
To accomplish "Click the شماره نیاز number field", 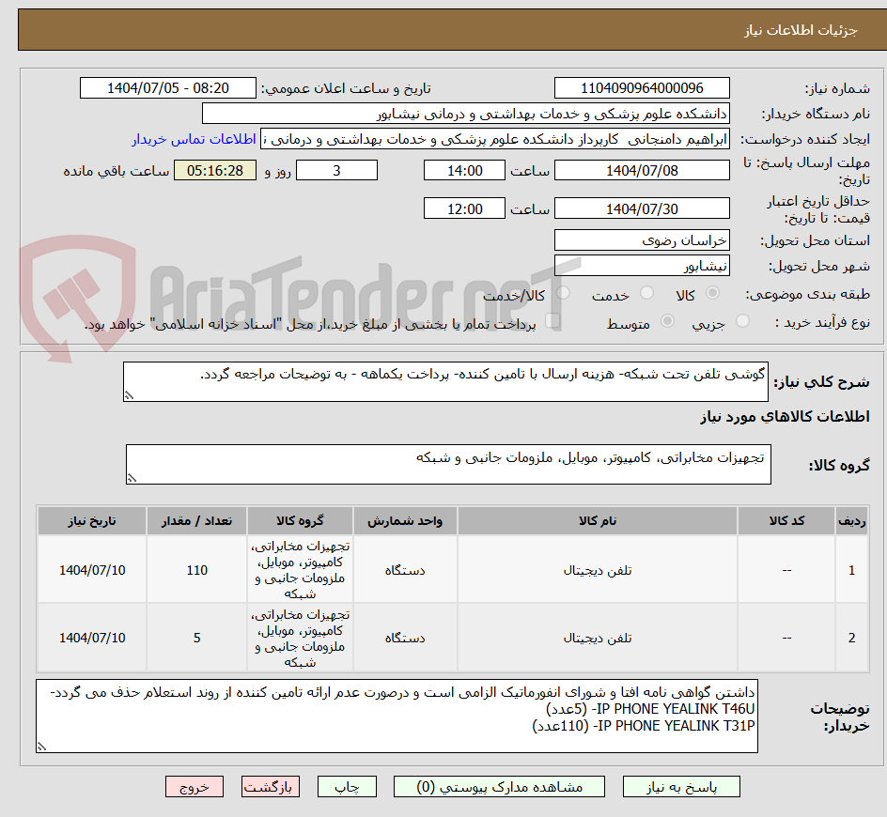I will 642,88.
